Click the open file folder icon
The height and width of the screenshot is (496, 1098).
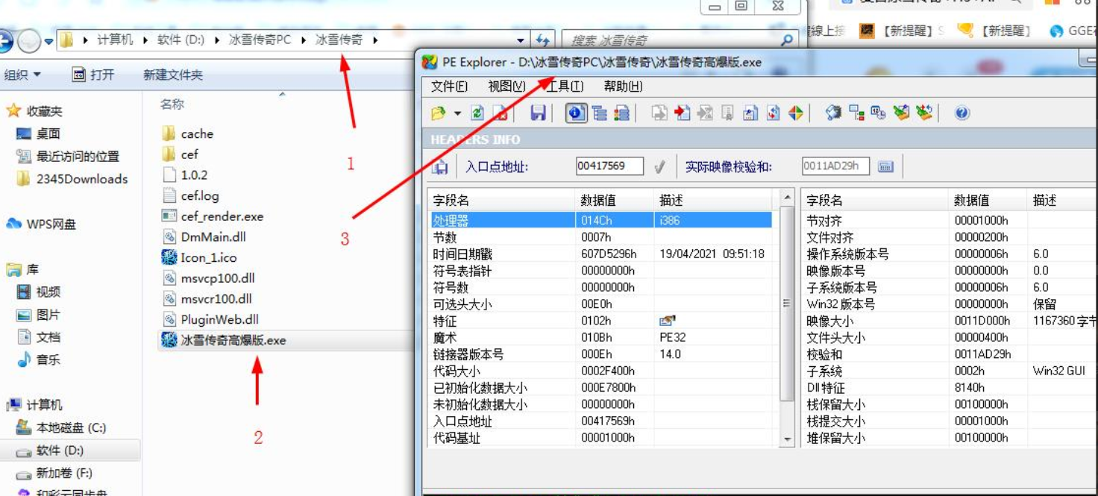pyautogui.click(x=439, y=113)
